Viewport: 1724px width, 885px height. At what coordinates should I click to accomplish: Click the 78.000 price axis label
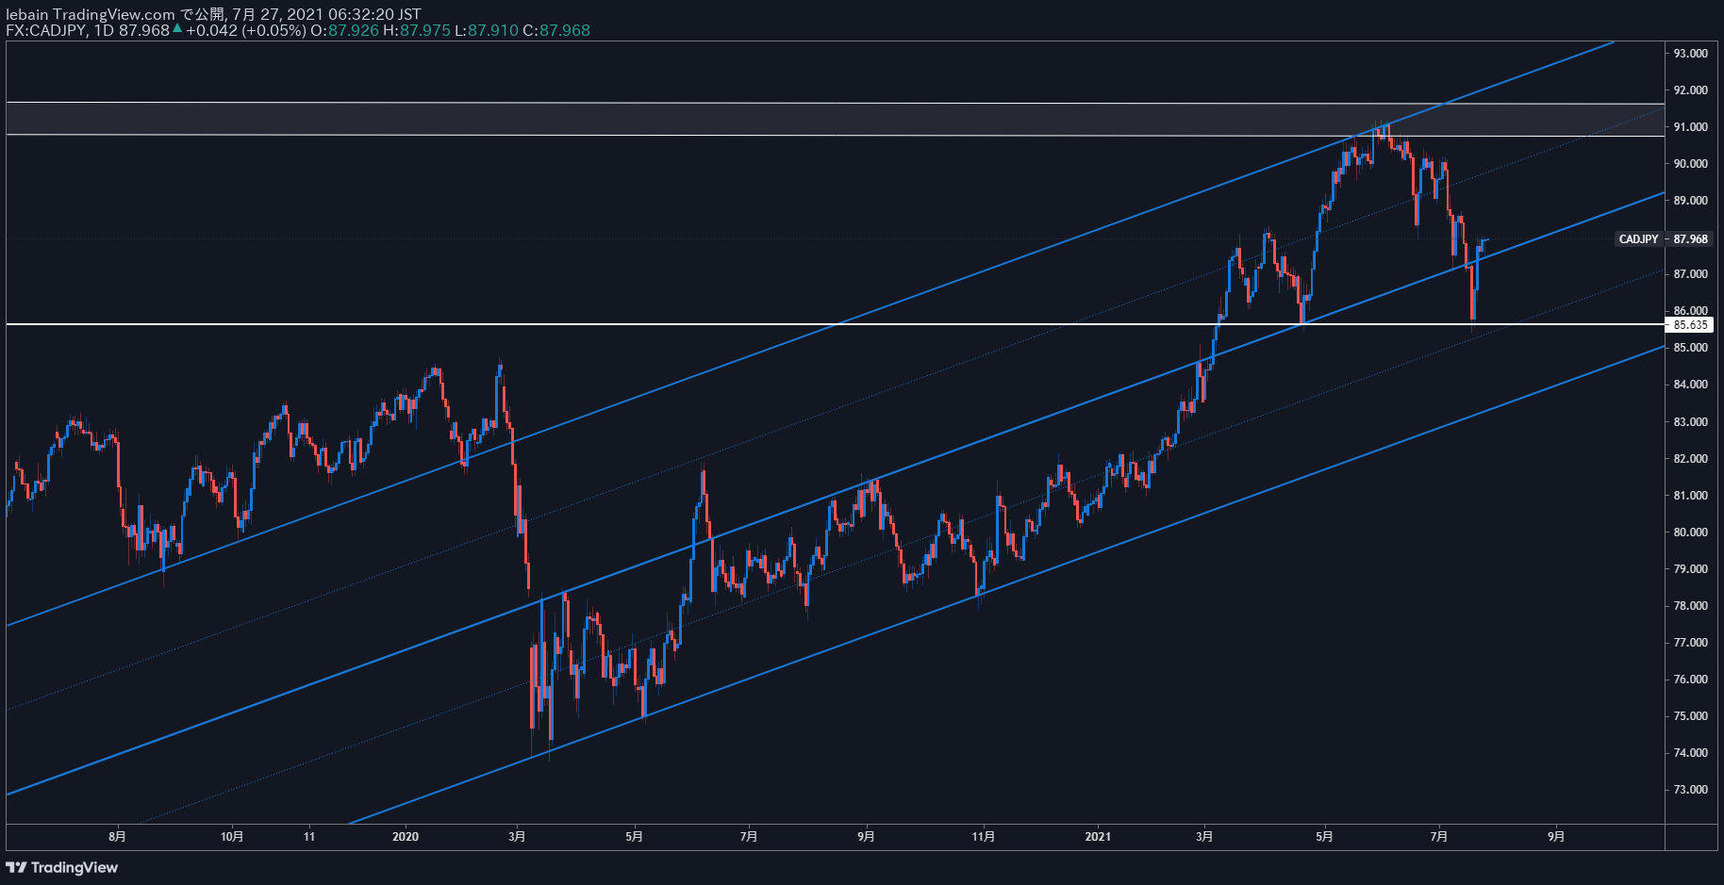1690,606
